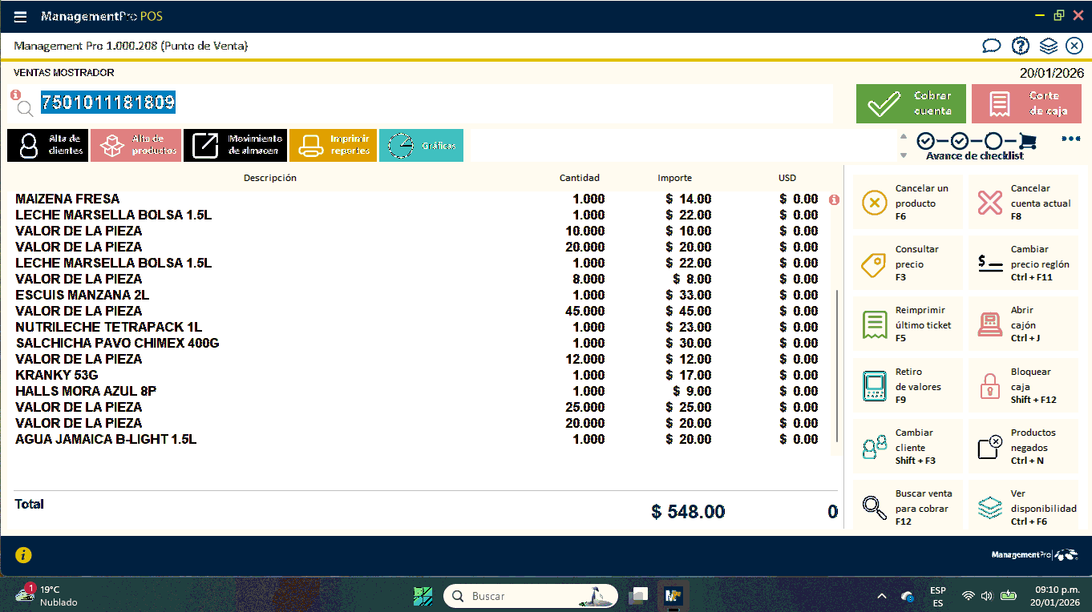This screenshot has height=612, width=1092.
Task: Open Movimiento de almacen
Action: pos(235,145)
